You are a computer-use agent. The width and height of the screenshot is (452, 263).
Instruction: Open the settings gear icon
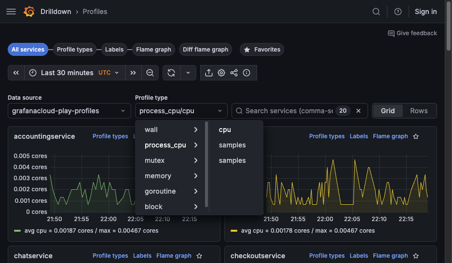(x=221, y=73)
